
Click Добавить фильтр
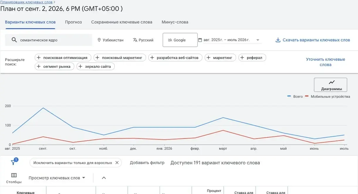tap(147, 163)
